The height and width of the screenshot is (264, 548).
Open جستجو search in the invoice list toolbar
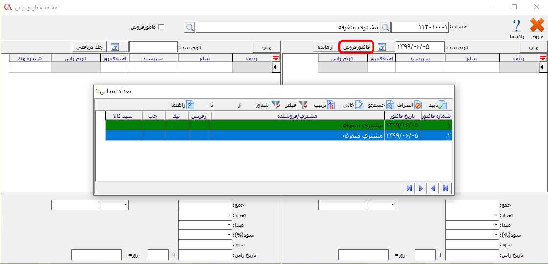point(390,105)
